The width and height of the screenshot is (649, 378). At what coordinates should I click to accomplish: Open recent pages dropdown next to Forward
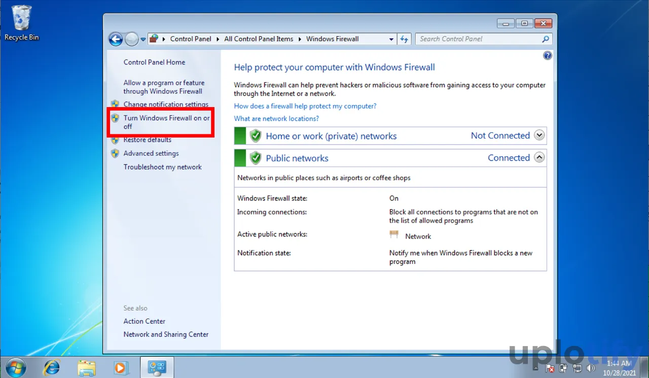pyautogui.click(x=143, y=40)
